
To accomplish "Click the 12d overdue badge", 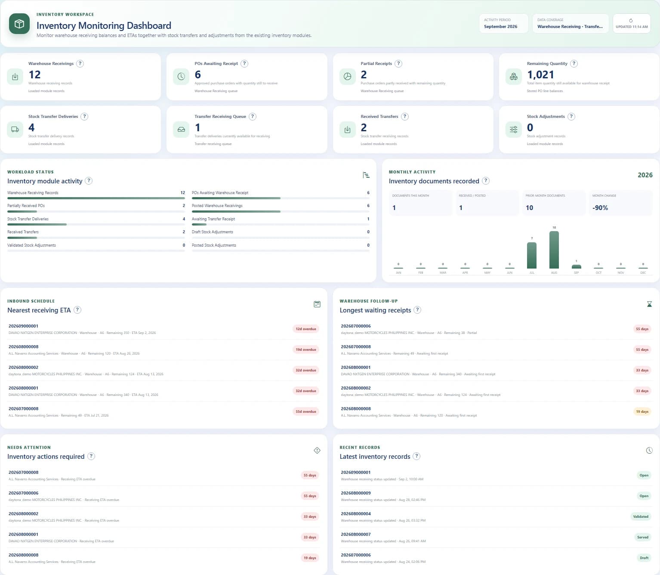I will click(x=306, y=329).
